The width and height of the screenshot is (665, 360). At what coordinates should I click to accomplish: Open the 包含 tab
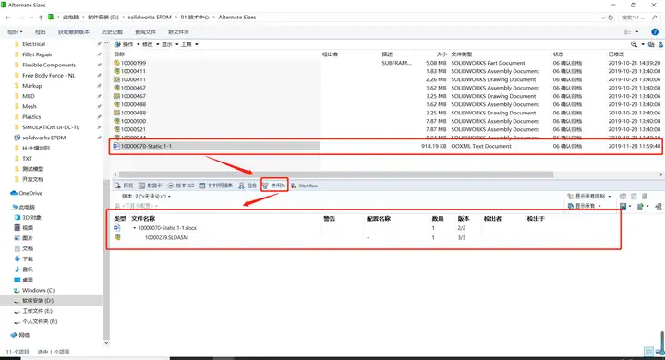(248, 186)
